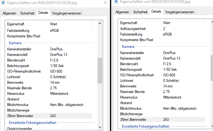The height and width of the screenshot is (131, 213).
Task: Click scroll-down arrow in left properties list
Action: [x=100, y=127]
